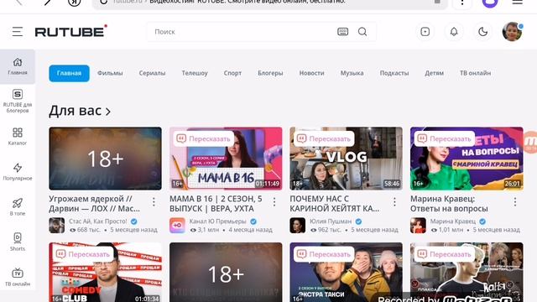
Task: Open Популярное in the sidebar
Action: [18, 171]
